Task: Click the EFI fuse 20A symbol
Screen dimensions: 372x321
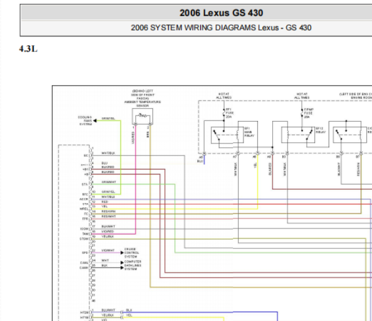Action: pyautogui.click(x=224, y=113)
